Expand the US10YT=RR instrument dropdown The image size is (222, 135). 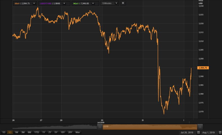(64, 3)
